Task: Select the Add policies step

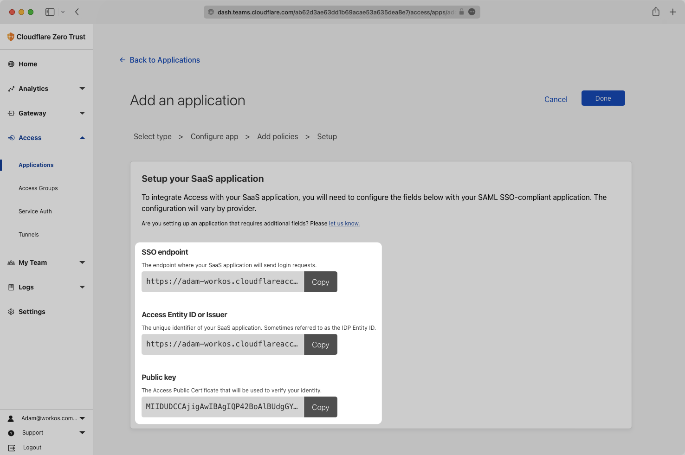Action: click(x=278, y=136)
